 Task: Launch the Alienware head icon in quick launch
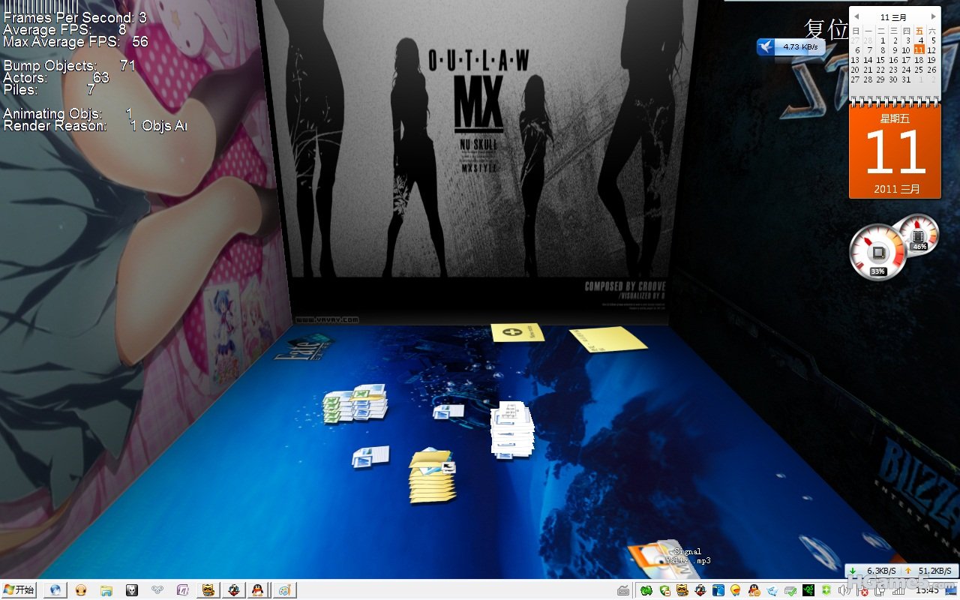[132, 590]
